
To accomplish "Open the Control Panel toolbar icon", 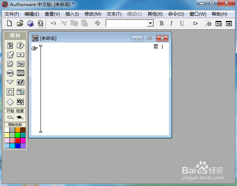I will click(x=208, y=23).
